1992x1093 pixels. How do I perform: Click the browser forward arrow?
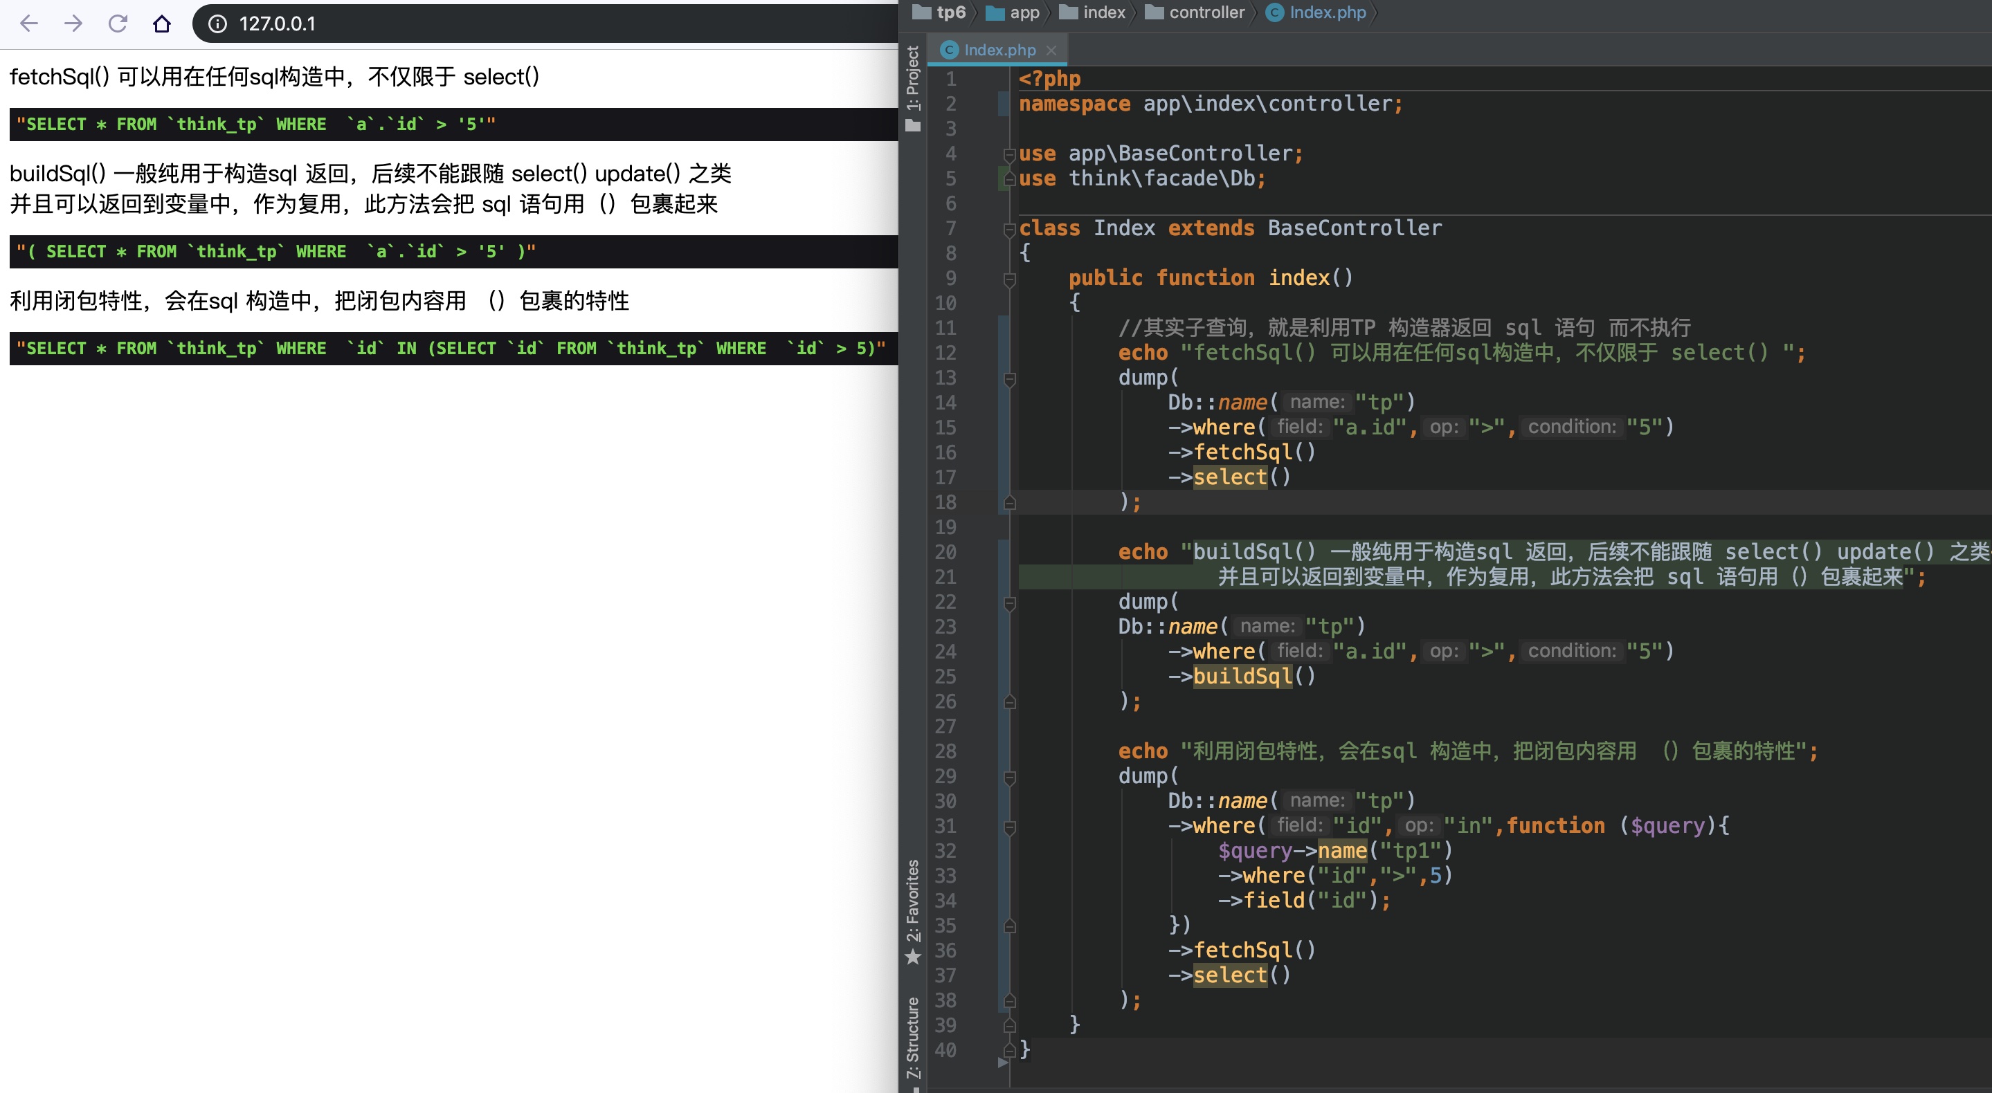73,24
